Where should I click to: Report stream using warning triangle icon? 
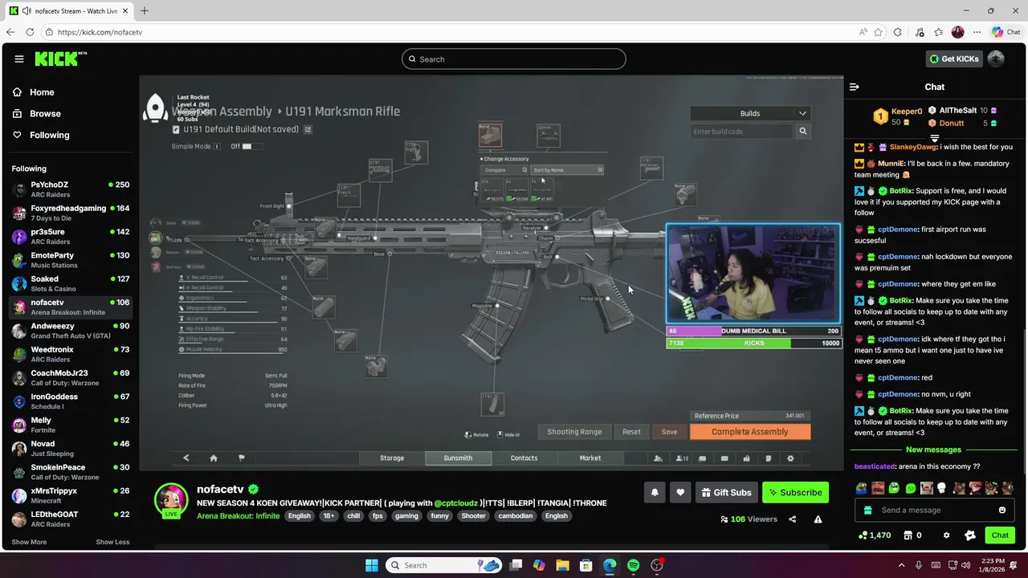coord(818,519)
